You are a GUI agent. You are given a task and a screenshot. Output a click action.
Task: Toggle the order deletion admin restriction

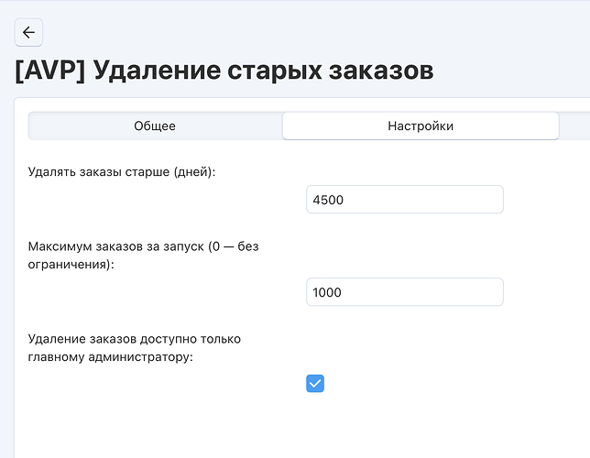(315, 384)
